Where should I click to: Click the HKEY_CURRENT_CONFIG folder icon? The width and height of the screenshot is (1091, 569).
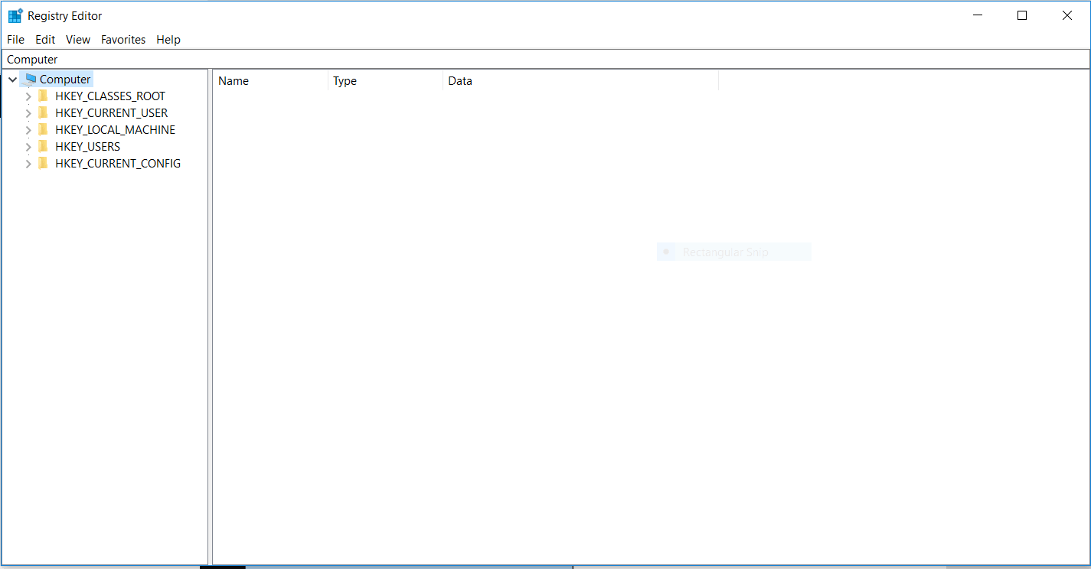pos(43,163)
